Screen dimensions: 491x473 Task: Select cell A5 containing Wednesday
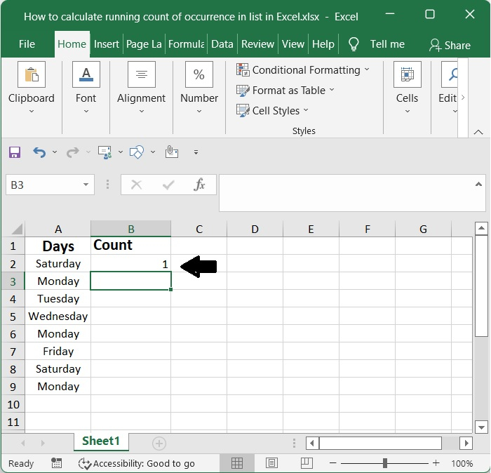[x=58, y=317]
